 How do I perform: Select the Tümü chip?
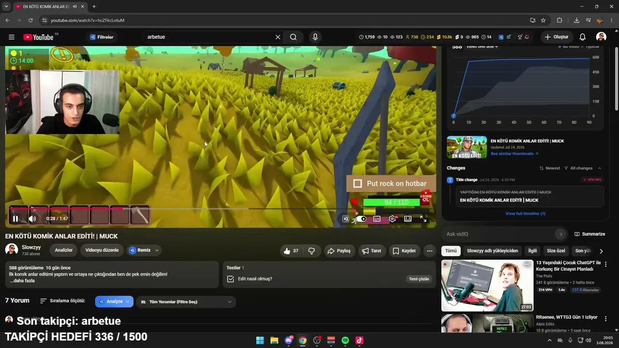(x=451, y=251)
